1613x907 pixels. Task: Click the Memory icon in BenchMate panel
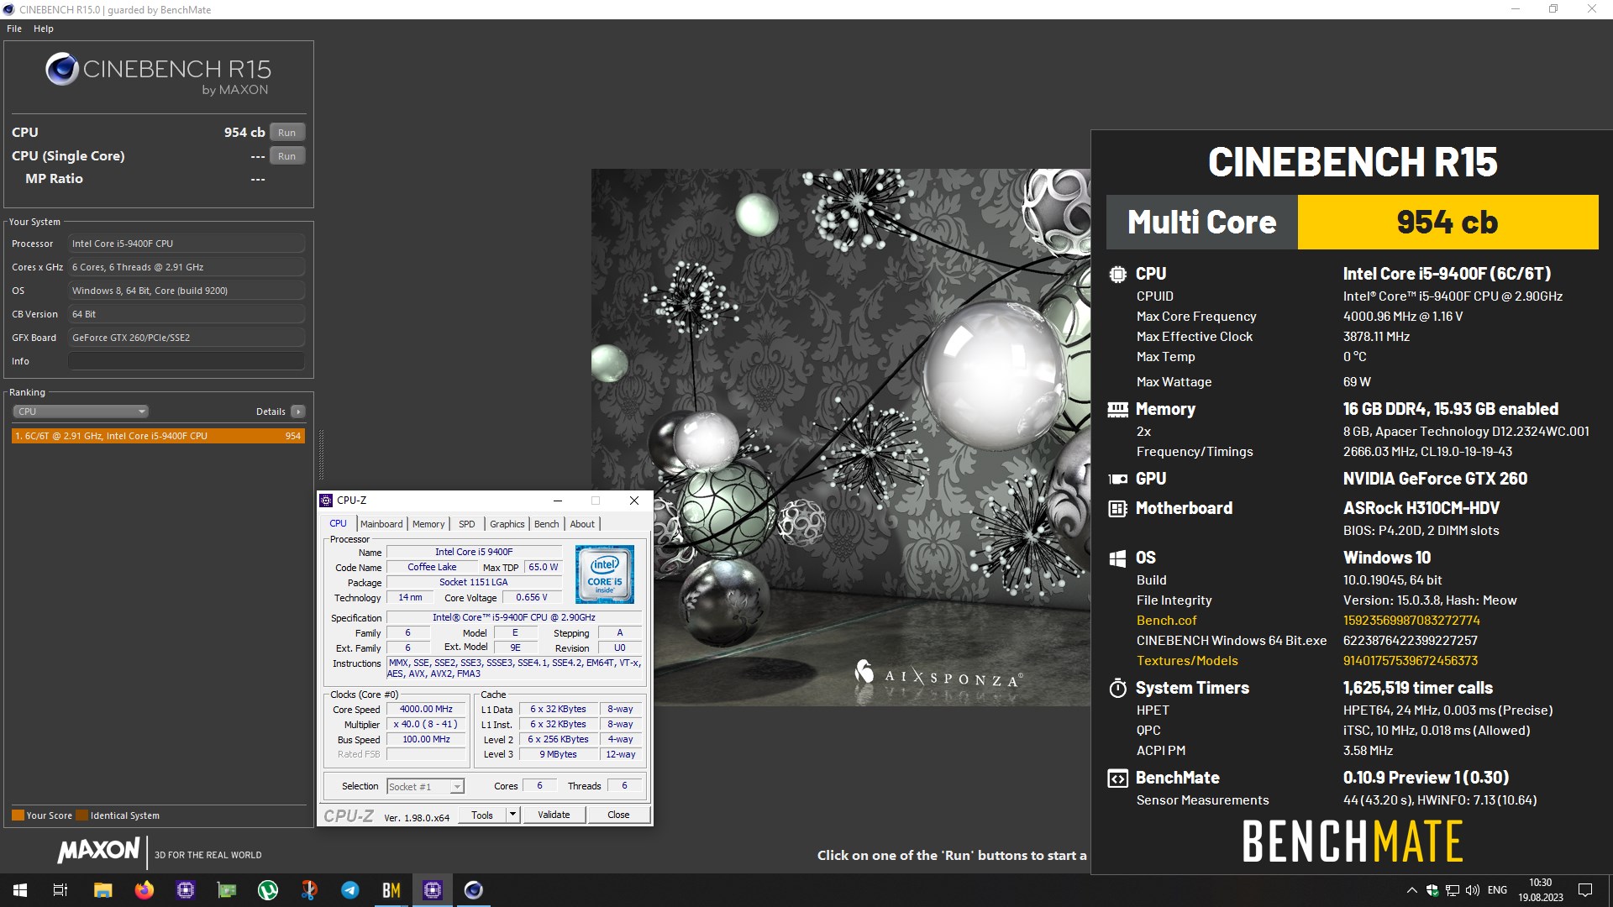pos(1117,410)
